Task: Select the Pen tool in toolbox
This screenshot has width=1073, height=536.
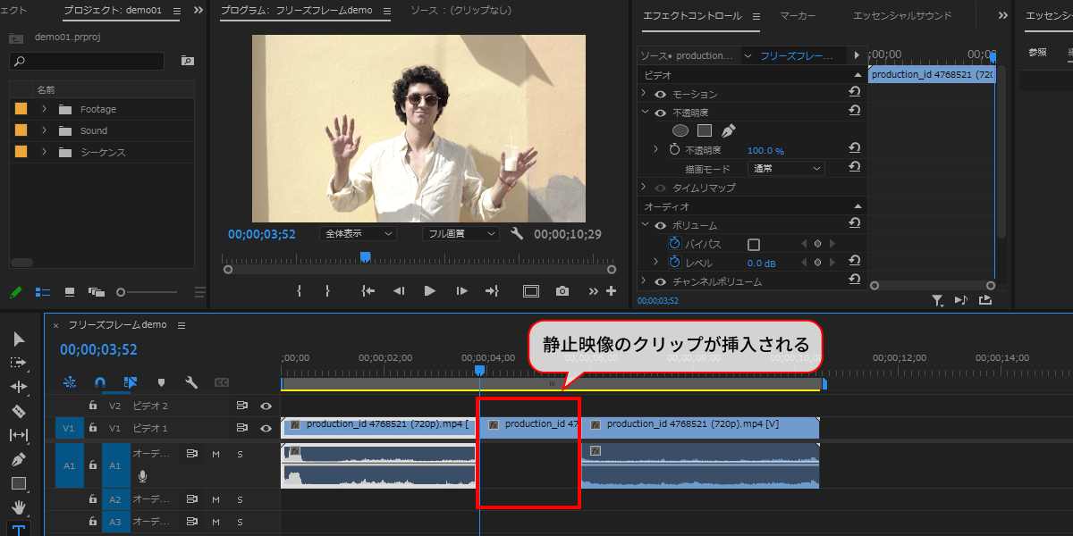Action: tap(19, 459)
